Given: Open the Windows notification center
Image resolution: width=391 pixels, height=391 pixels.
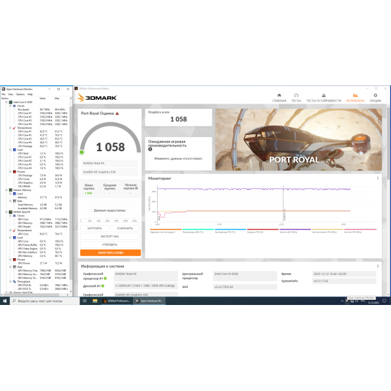Looking at the screenshot, I should 384,301.
